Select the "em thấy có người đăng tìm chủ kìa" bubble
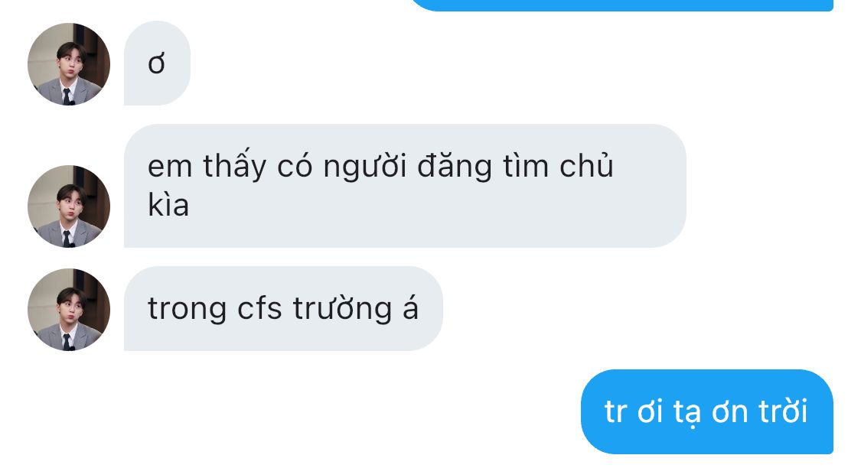The height and width of the screenshot is (468, 861). click(405, 186)
